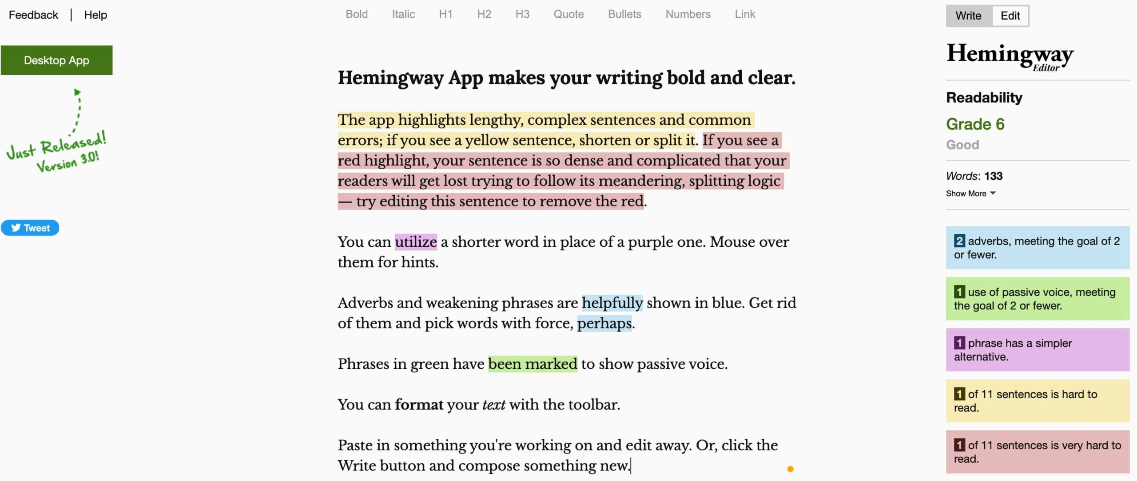Click the Link formatting toolbar item
The image size is (1137, 481).
pos(745,14)
